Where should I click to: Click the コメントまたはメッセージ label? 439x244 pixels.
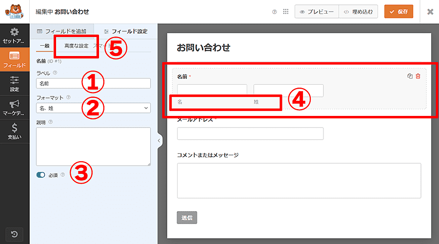208,155
